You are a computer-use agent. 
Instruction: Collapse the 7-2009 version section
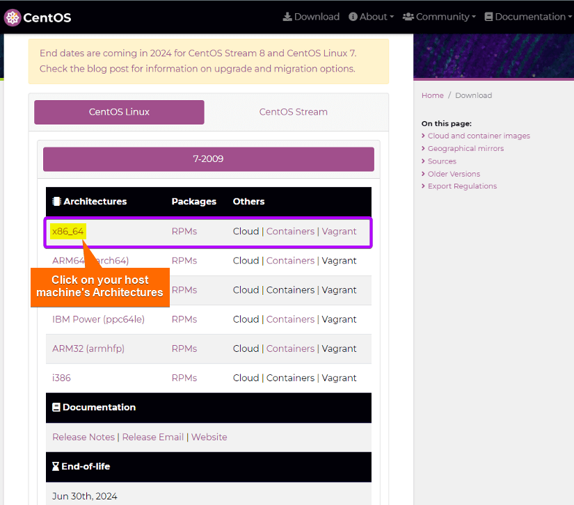point(208,159)
